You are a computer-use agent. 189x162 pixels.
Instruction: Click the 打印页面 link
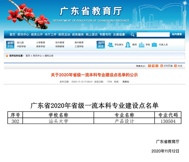click(x=168, y=66)
